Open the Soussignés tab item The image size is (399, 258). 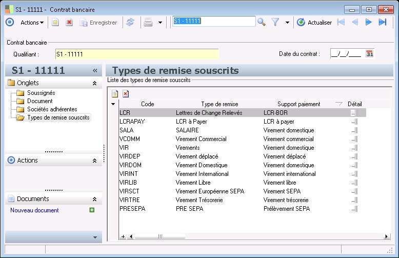coord(41,93)
